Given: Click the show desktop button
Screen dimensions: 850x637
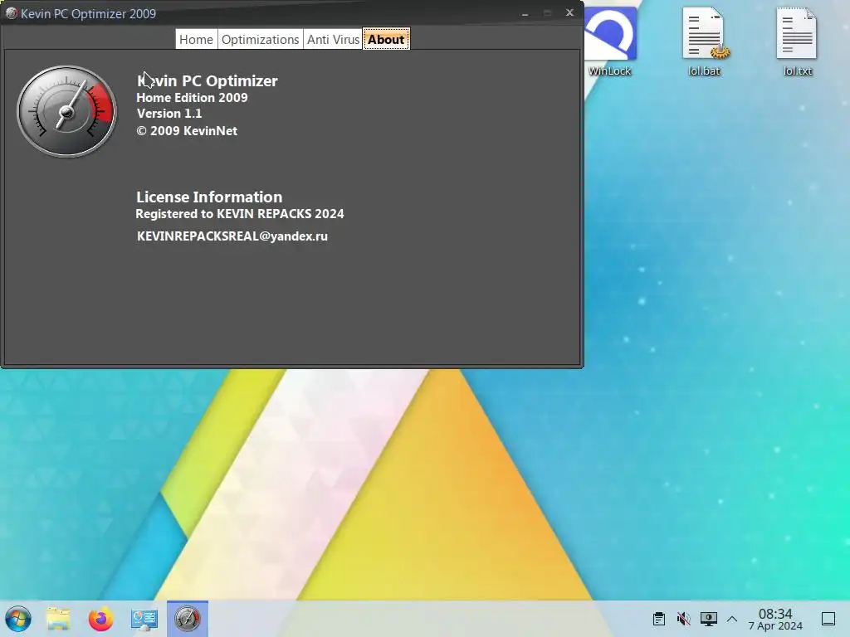Looking at the screenshot, I should tap(828, 619).
